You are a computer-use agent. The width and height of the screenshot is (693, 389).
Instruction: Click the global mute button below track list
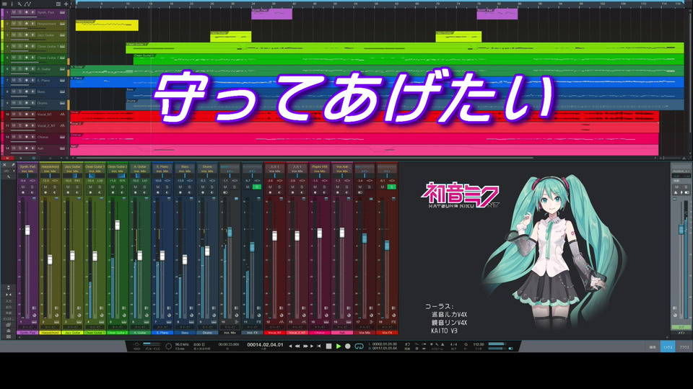click(x=7, y=158)
